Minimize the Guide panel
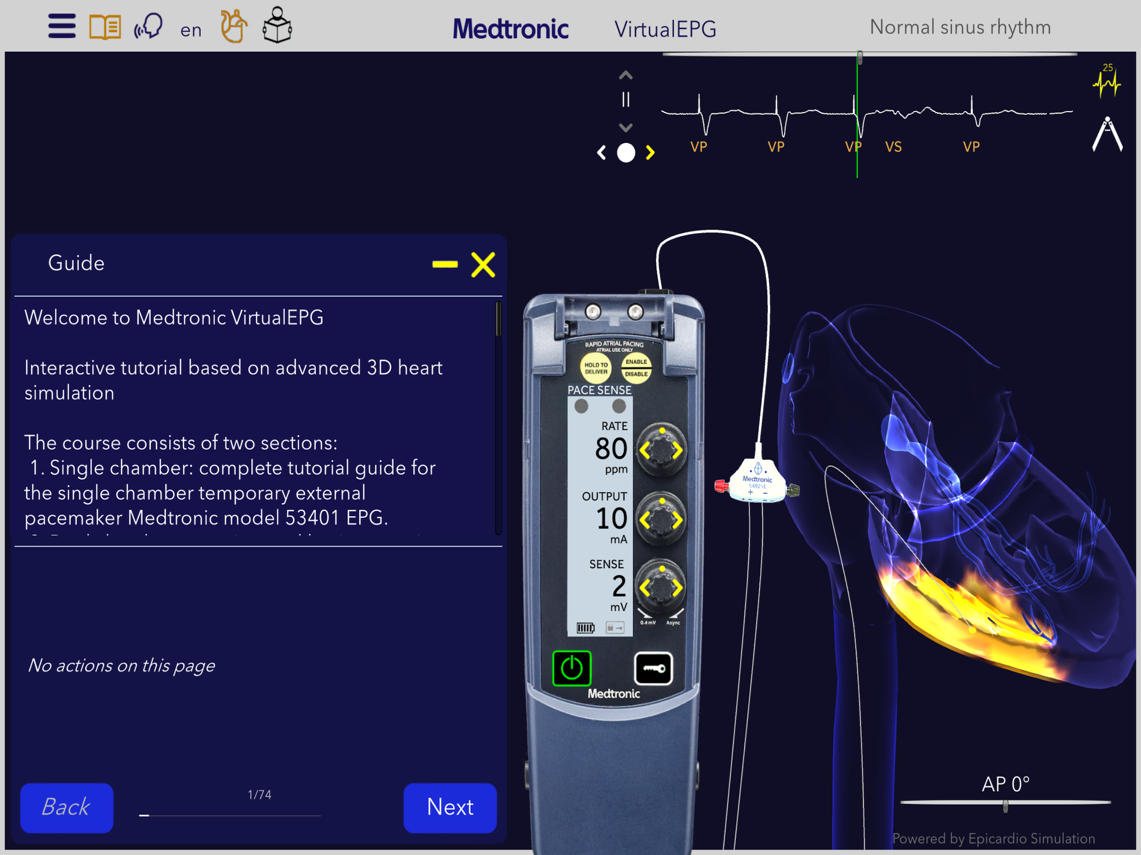This screenshot has height=855, width=1141. pyautogui.click(x=445, y=265)
